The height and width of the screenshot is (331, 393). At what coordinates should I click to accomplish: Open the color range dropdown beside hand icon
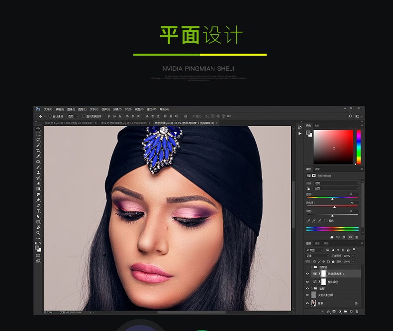click(x=337, y=188)
